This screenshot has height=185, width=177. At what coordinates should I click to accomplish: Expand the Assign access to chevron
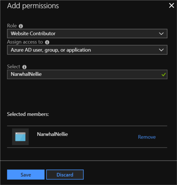point(161,50)
